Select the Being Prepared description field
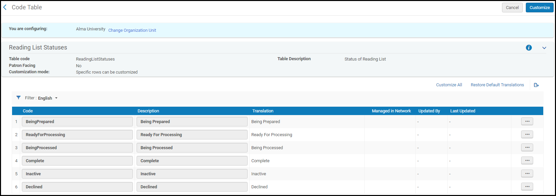The image size is (556, 196). (192, 122)
